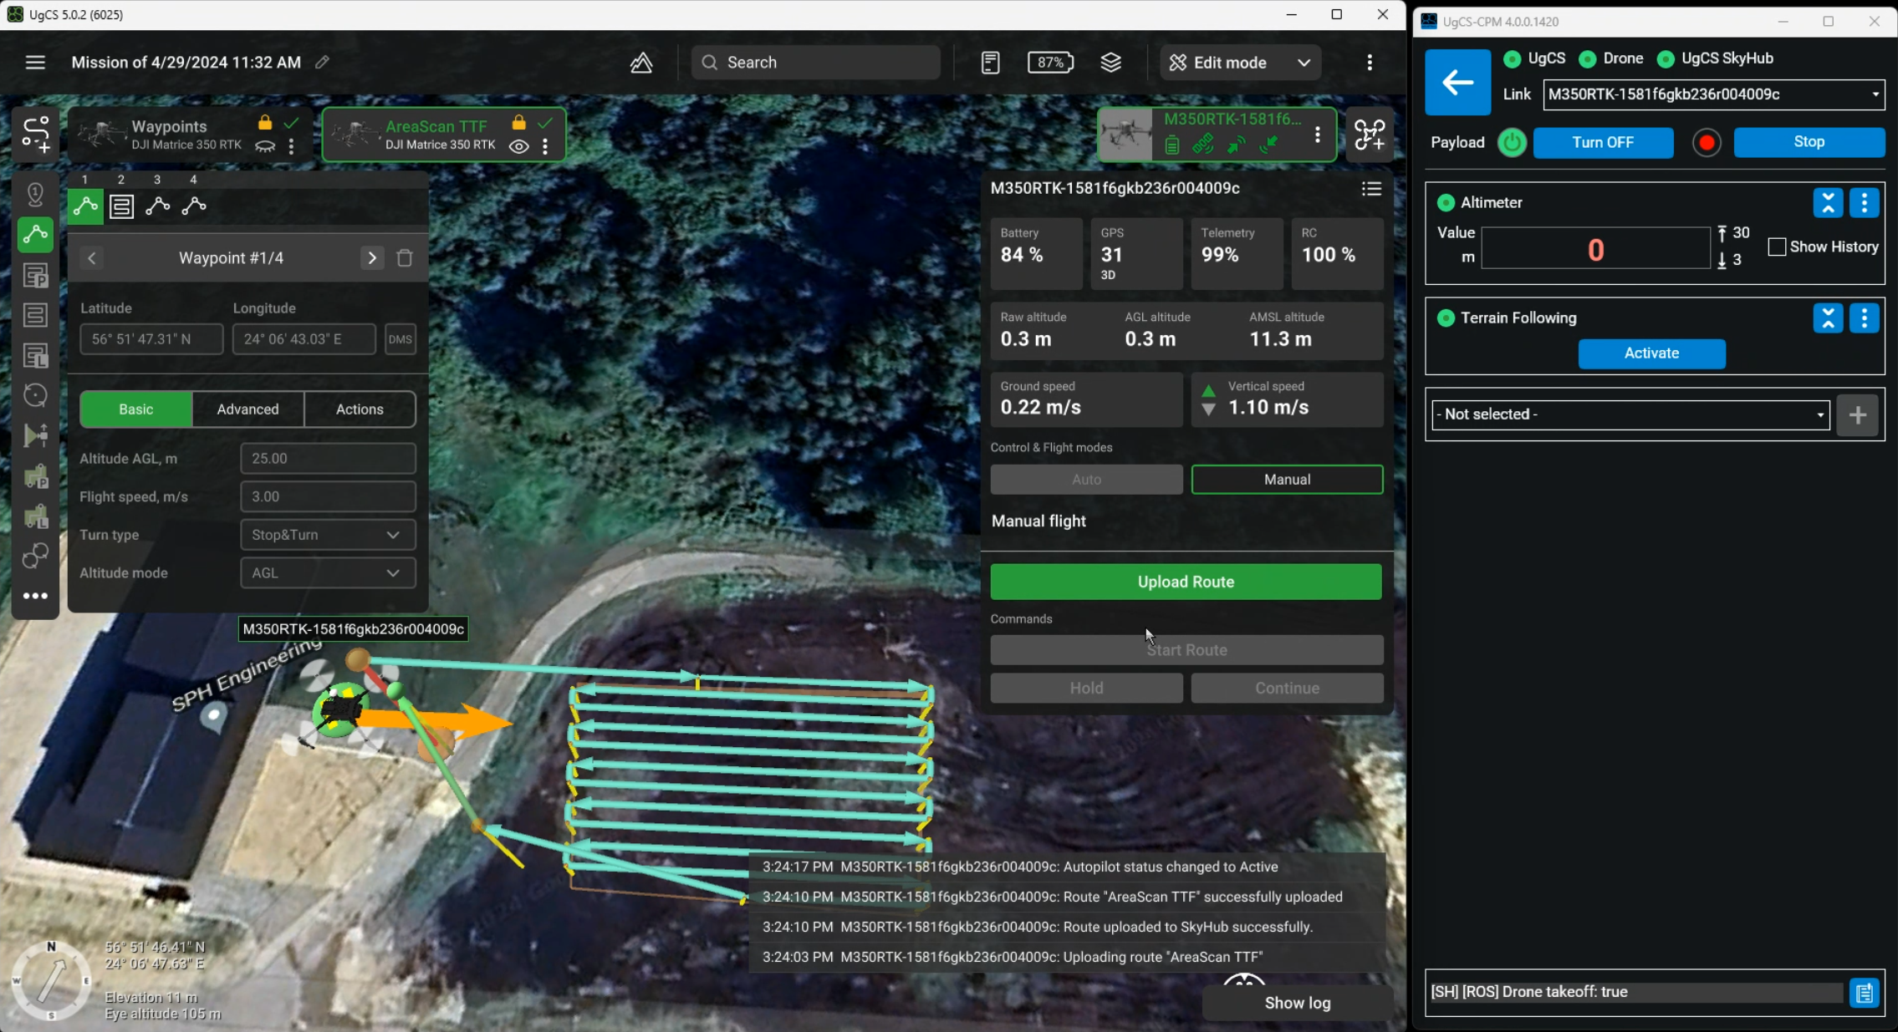1898x1032 pixels.
Task: Enable the Show History checkbox
Action: tap(1777, 247)
